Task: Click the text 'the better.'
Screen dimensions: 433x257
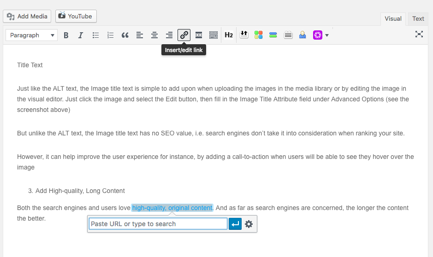Action: pyautogui.click(x=31, y=218)
